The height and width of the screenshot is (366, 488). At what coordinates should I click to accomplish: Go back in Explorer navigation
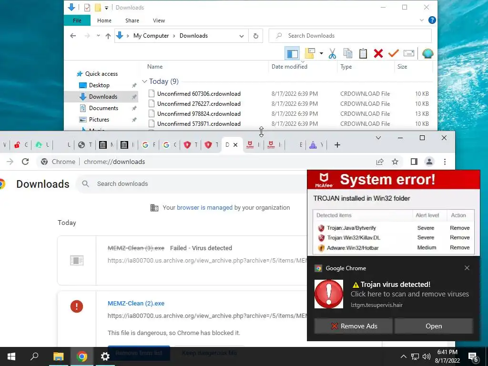click(73, 36)
